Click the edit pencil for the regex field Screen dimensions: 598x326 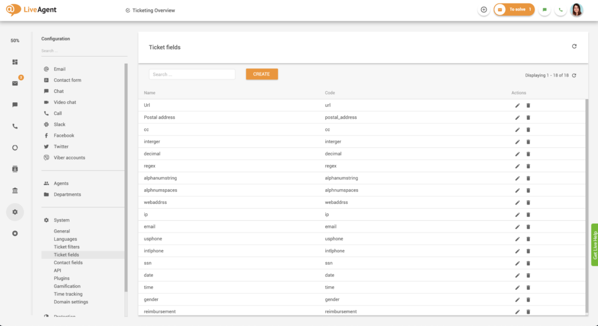click(517, 166)
